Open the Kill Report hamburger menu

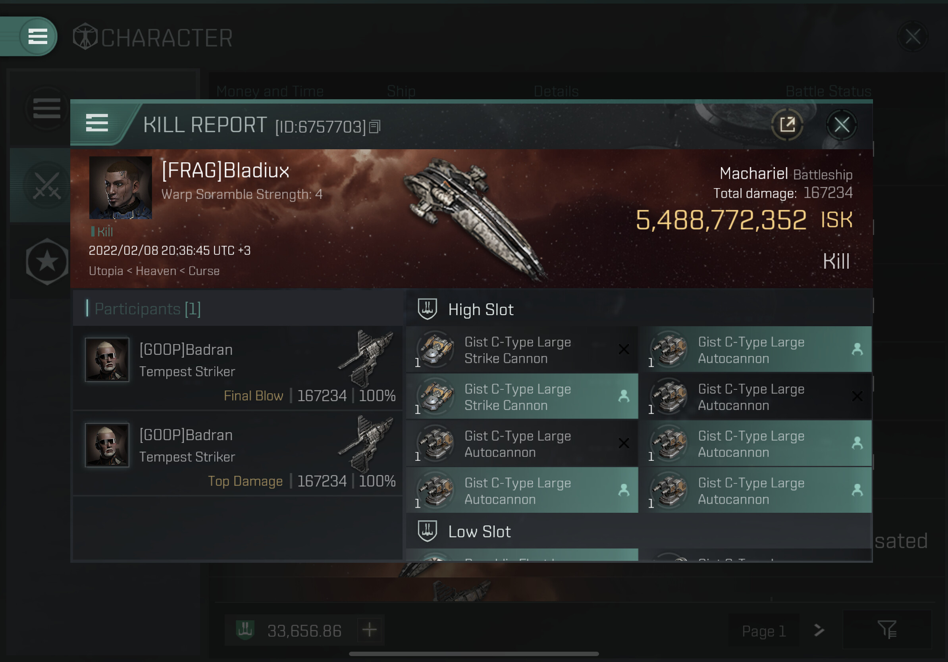[x=96, y=123]
